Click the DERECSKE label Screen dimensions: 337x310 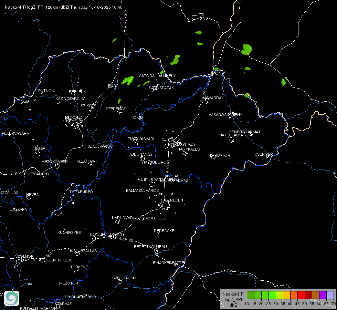pyautogui.click(x=164, y=231)
